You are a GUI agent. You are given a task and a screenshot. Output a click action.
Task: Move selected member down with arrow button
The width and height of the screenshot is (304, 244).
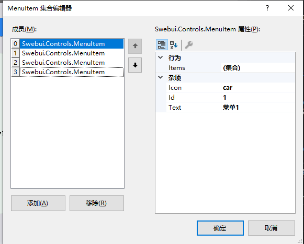[135, 65]
